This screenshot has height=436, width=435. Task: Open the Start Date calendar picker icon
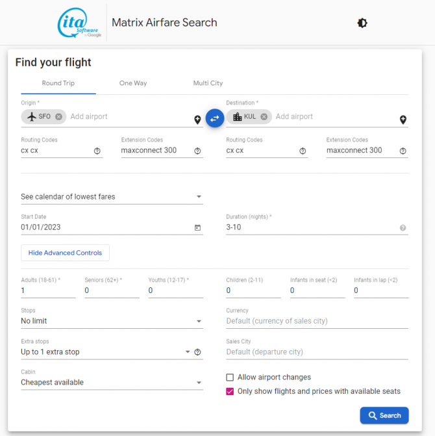[x=197, y=228]
